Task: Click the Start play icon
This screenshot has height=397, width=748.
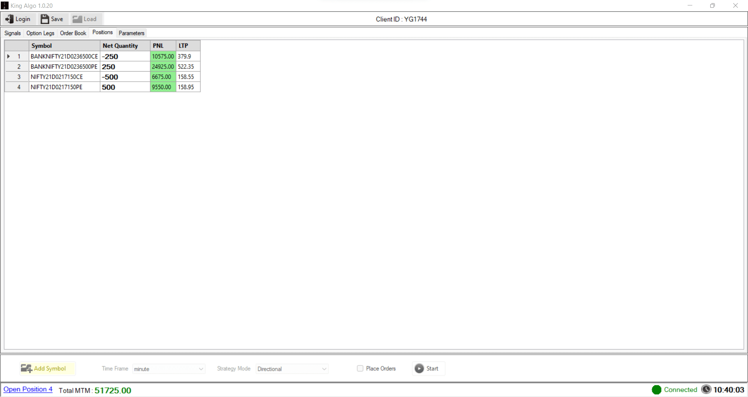Action: [x=419, y=368]
